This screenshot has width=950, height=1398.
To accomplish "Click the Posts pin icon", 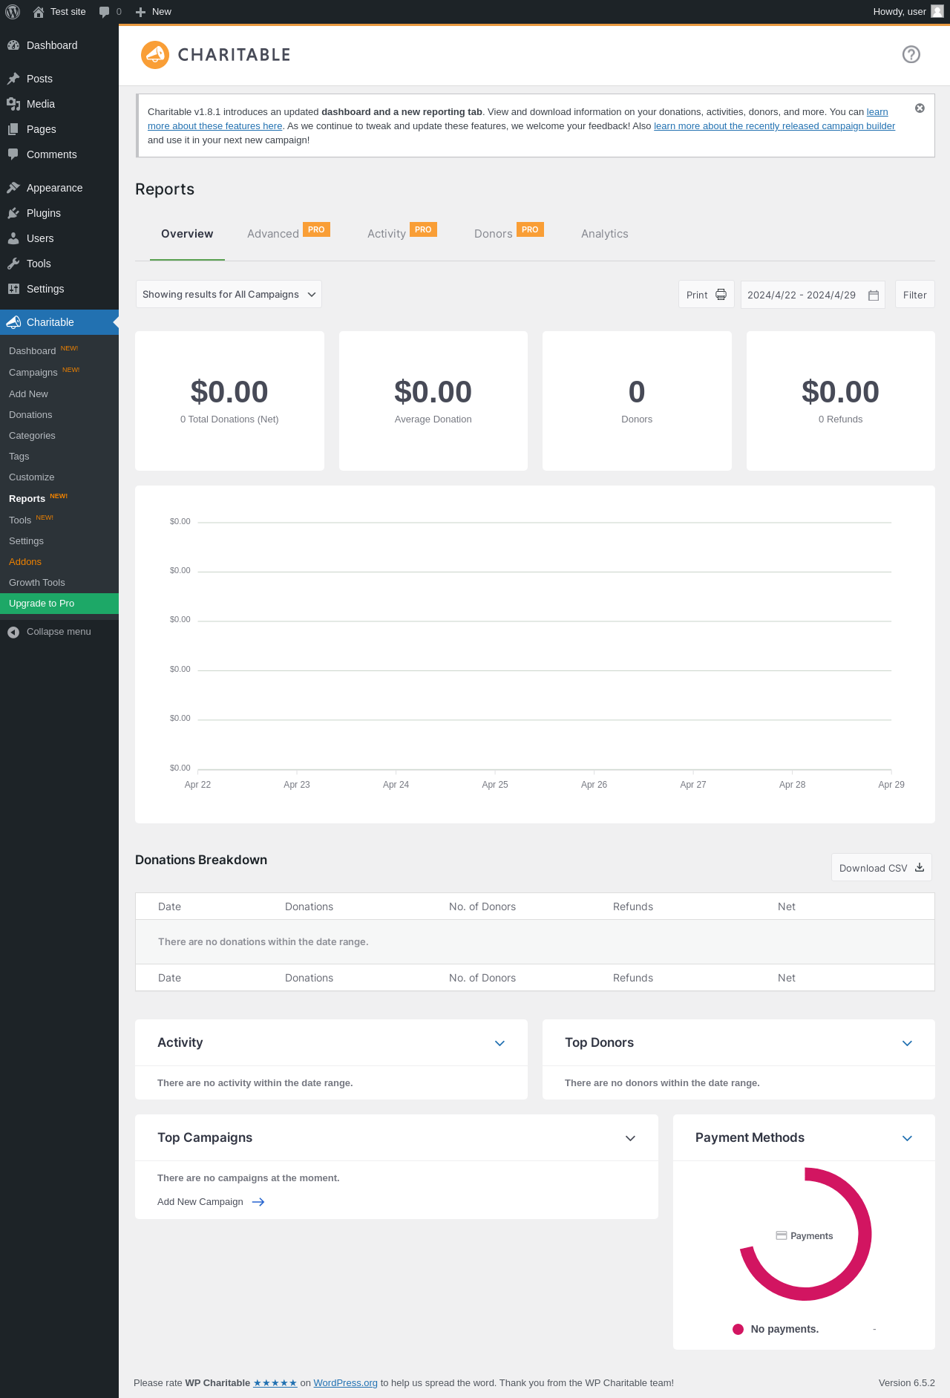I will click(13, 79).
